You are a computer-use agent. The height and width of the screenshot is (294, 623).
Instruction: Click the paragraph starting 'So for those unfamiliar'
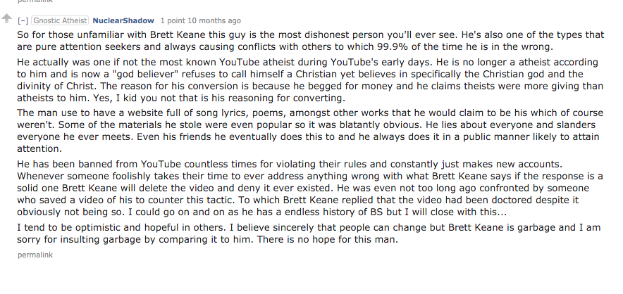point(311,41)
